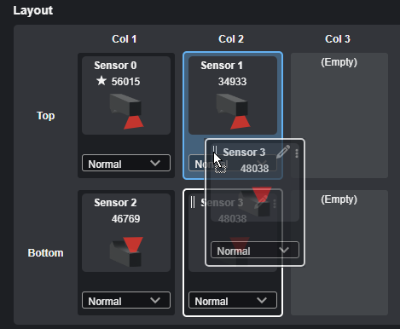The height and width of the screenshot is (329, 400).
Task: Select the Sensor 0 device image
Action: click(126, 112)
